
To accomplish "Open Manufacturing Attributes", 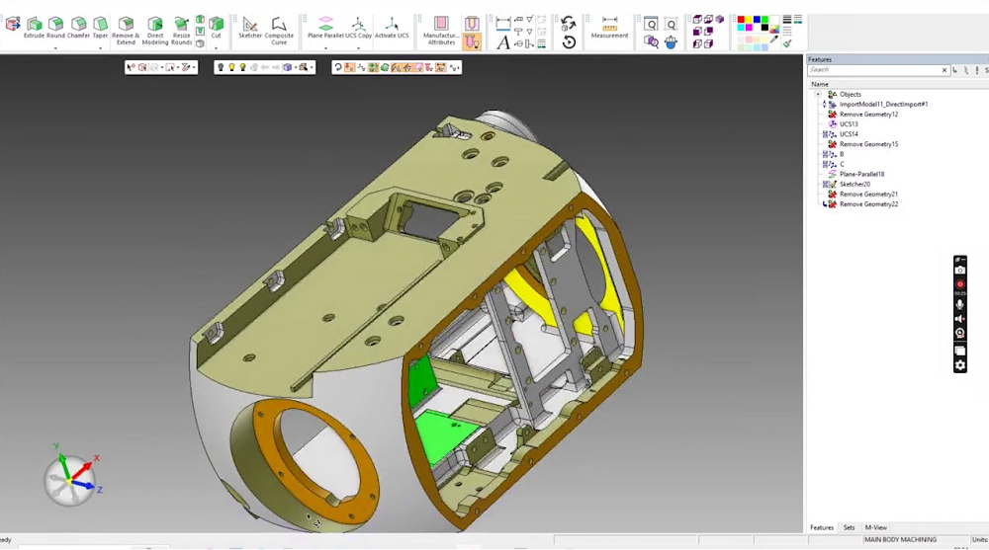I will point(441,28).
